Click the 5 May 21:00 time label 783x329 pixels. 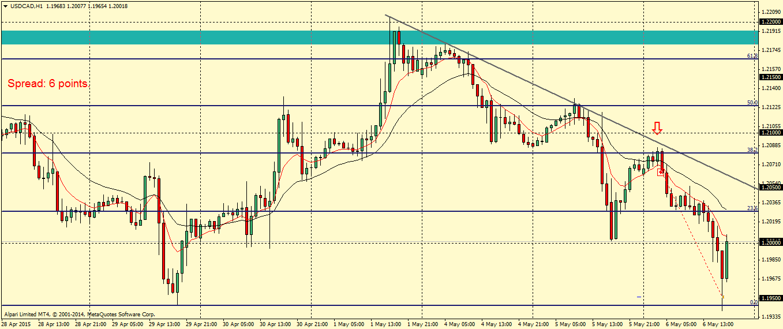(645, 324)
